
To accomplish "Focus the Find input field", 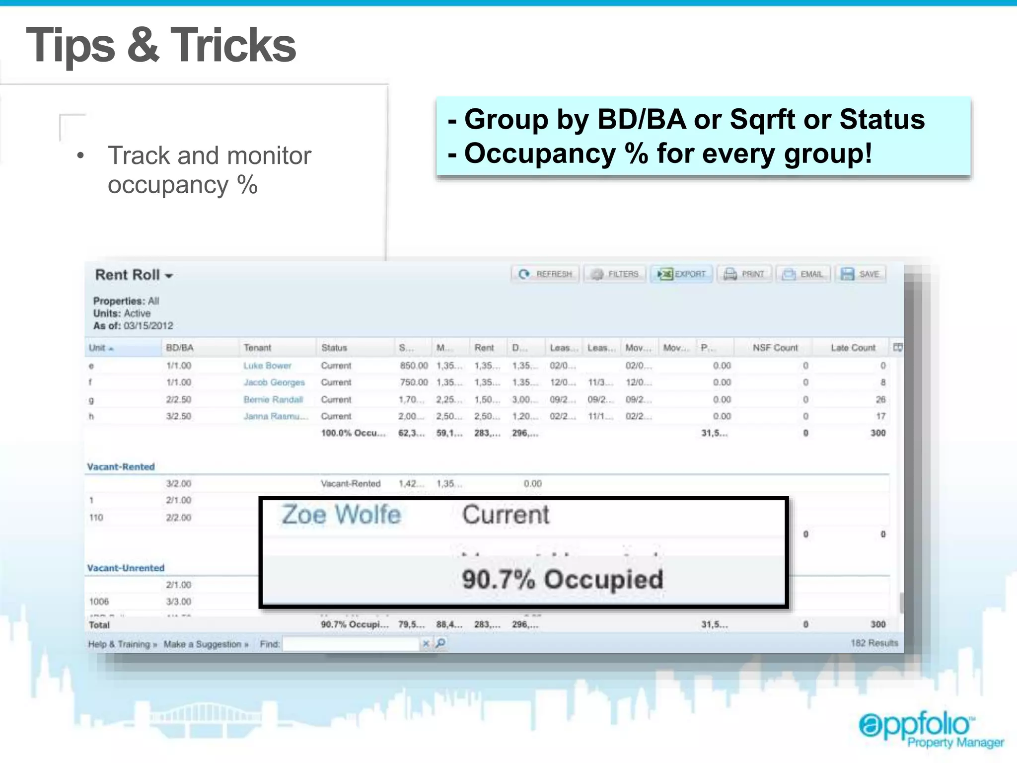I will [x=351, y=644].
